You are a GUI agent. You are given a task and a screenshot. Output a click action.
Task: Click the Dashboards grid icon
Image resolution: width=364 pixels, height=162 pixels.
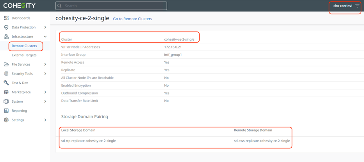pyautogui.click(x=6, y=18)
